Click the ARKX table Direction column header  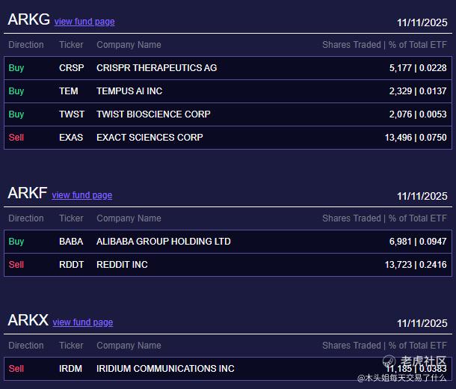pos(26,346)
